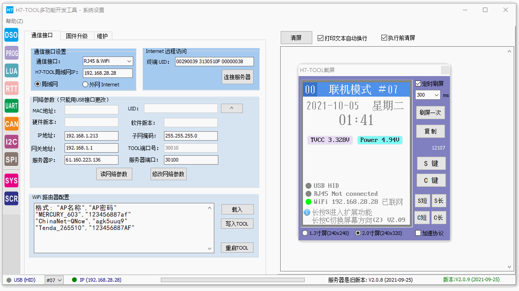519x291 pixels.
Task: Click 连接服务器 button
Action: pos(237,77)
